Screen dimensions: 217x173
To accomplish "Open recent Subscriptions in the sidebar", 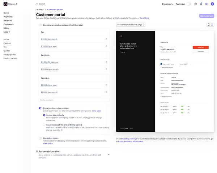I will coord(9,54).
